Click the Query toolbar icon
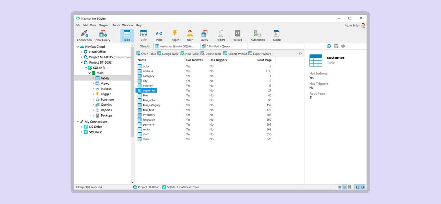Viewport: 441px width, 204px height. pyautogui.click(x=205, y=36)
